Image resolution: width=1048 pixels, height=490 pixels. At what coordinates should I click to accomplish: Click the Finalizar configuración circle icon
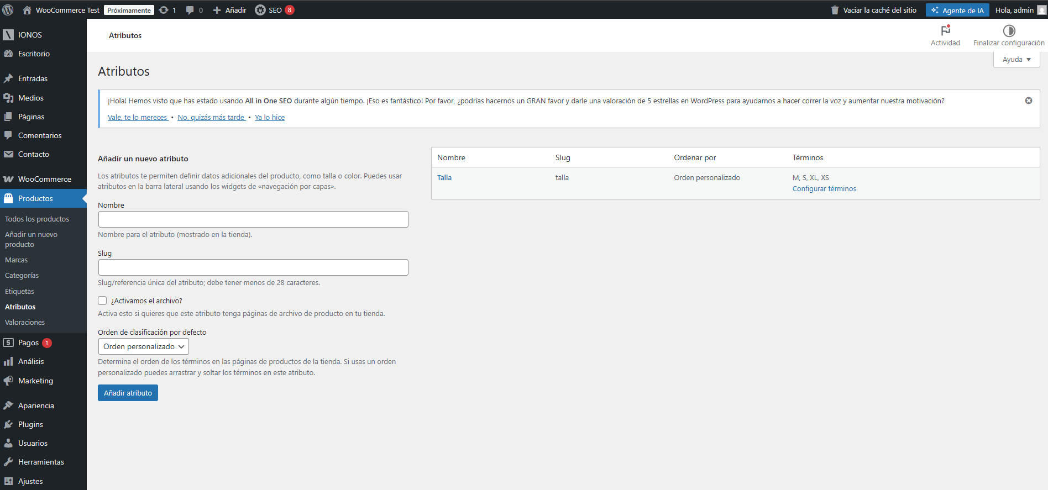click(x=1009, y=31)
